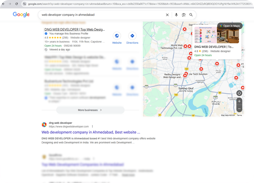Open DNG web developer photo thumbnail on map card
This screenshot has width=254, height=183.
click(x=205, y=35)
